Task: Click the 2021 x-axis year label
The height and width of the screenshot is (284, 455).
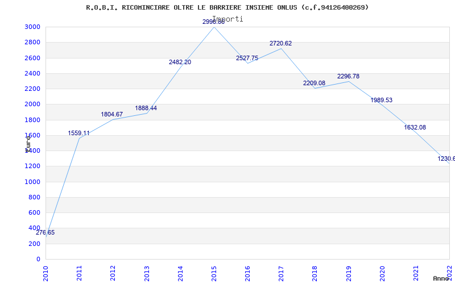Action: 416,273
